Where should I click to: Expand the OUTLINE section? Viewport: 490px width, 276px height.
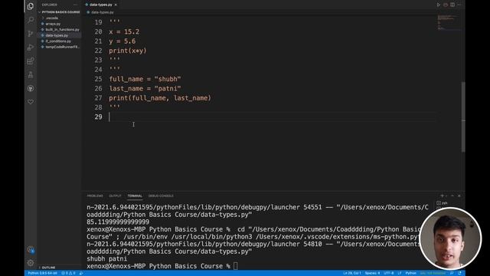[60, 268]
